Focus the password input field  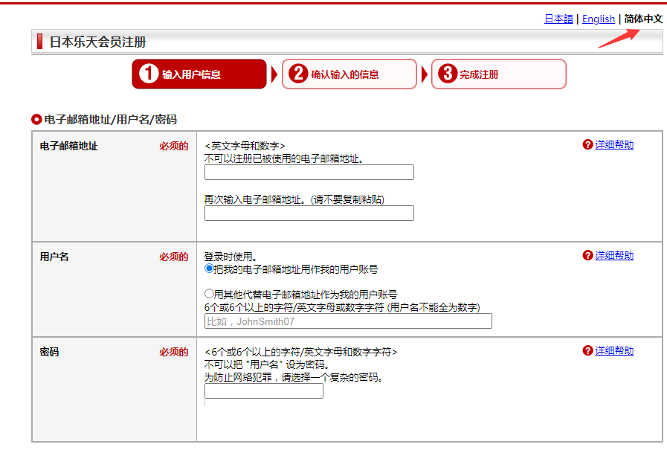(x=264, y=391)
